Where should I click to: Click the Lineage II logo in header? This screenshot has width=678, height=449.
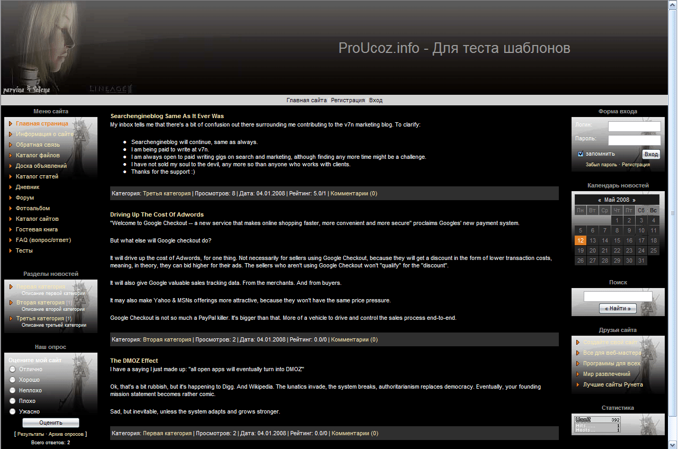(111, 89)
